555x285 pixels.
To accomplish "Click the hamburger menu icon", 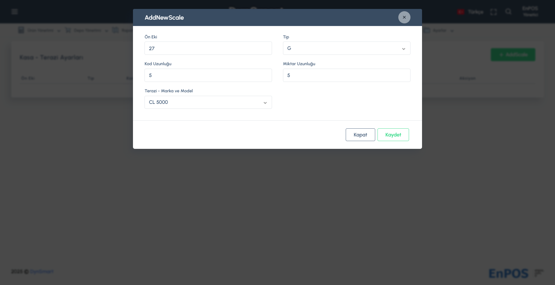I will pyautogui.click(x=14, y=12).
